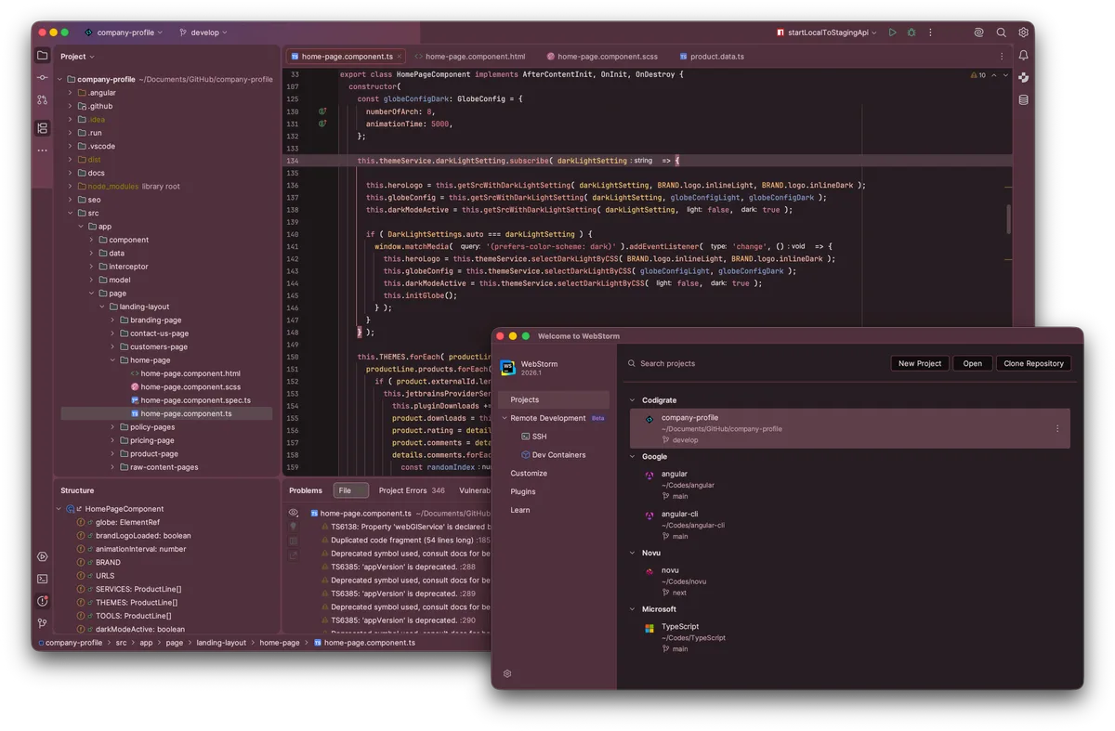Open the Pull Requests tool window icon
The height and width of the screenshot is (731, 1115).
[42, 99]
